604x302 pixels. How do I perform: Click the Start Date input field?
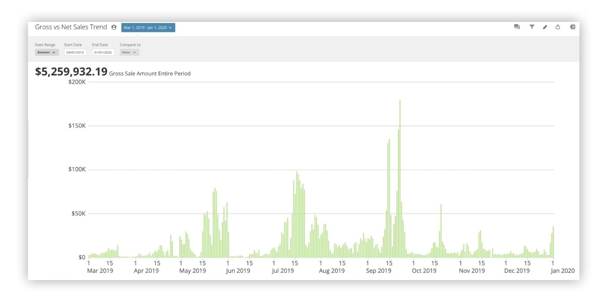point(75,52)
